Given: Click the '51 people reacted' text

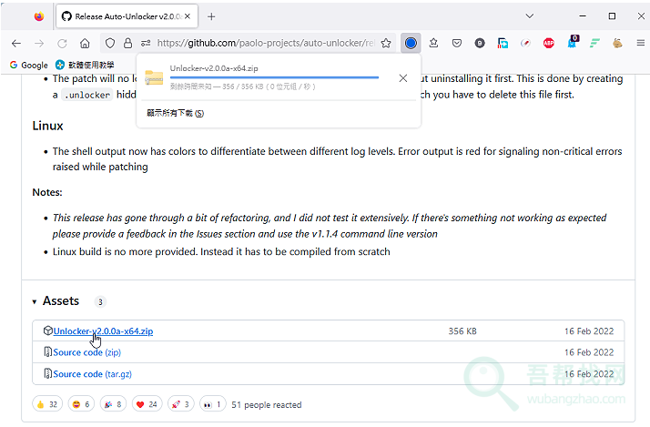Looking at the screenshot, I should pos(267,404).
